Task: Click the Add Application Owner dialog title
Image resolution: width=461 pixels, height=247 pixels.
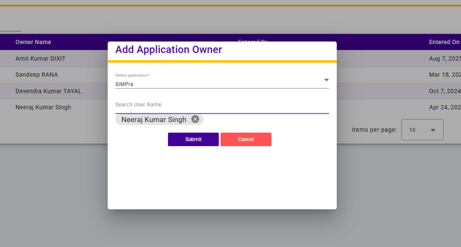Action: click(168, 49)
